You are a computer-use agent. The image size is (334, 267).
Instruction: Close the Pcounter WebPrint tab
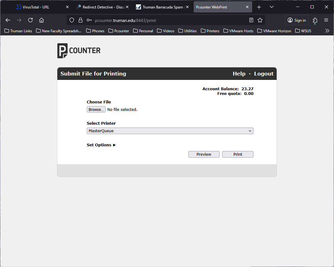pyautogui.click(x=247, y=7)
